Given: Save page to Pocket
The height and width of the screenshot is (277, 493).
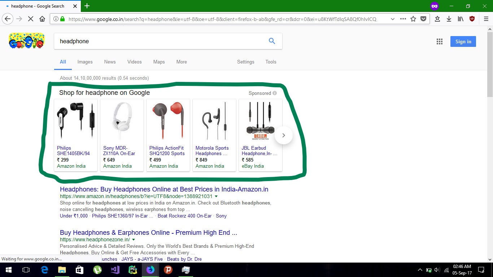Looking at the screenshot, I should [x=423, y=19].
